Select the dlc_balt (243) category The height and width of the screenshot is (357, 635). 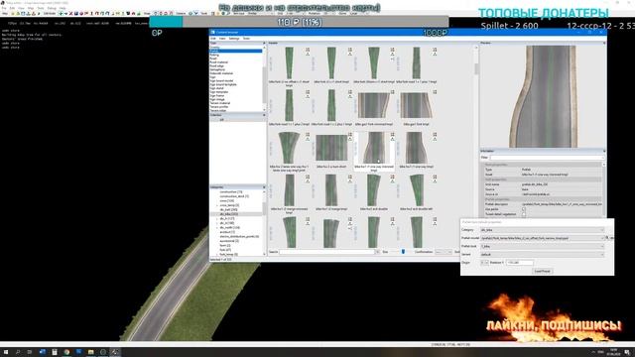[229, 209]
